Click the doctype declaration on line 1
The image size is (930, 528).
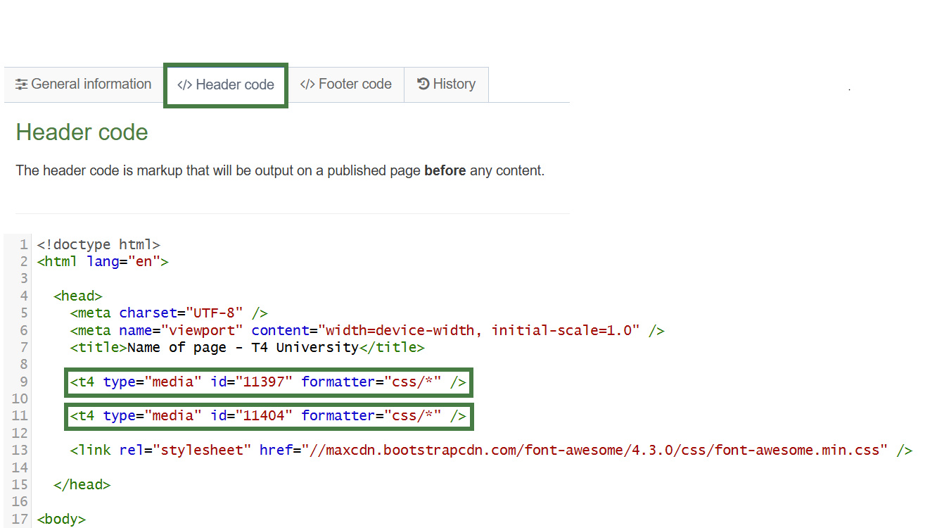[x=98, y=244]
